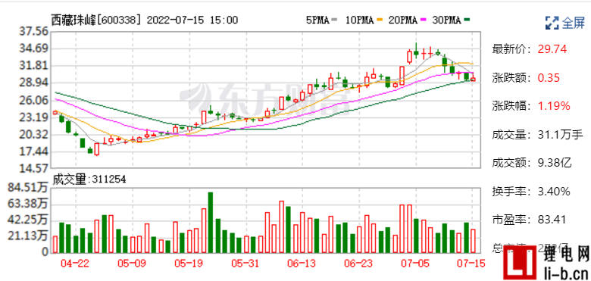Click the tallest green volume bar
This screenshot has height=281, width=591.
point(211,222)
